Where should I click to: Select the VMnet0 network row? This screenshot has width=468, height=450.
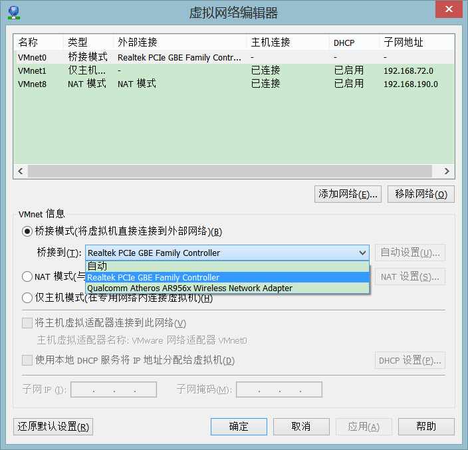click(x=234, y=57)
